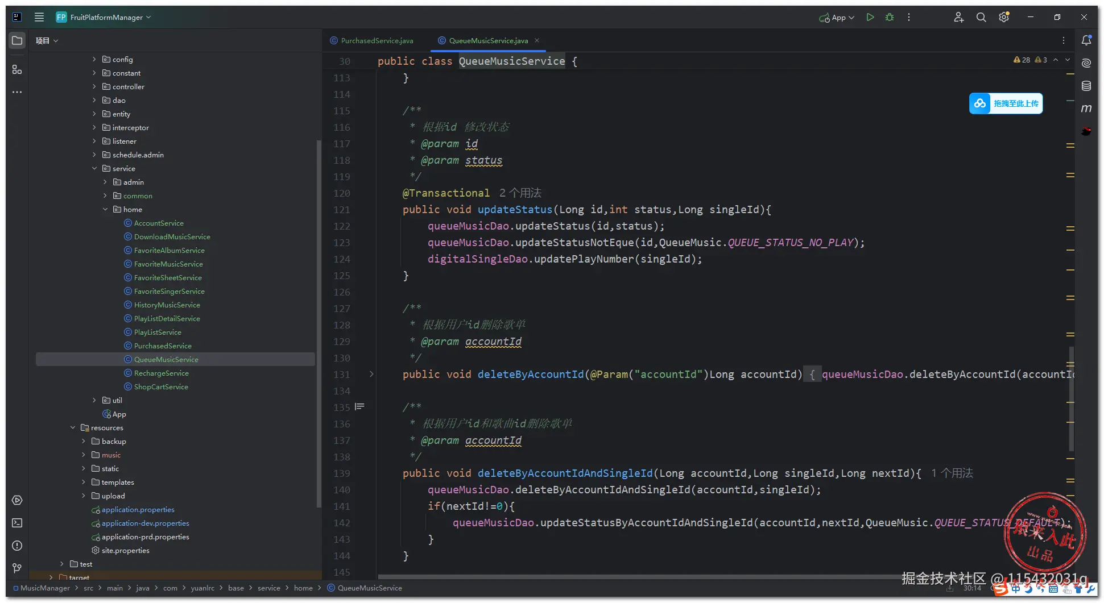Click QueueMusicService breadcrumb segment

click(x=370, y=588)
